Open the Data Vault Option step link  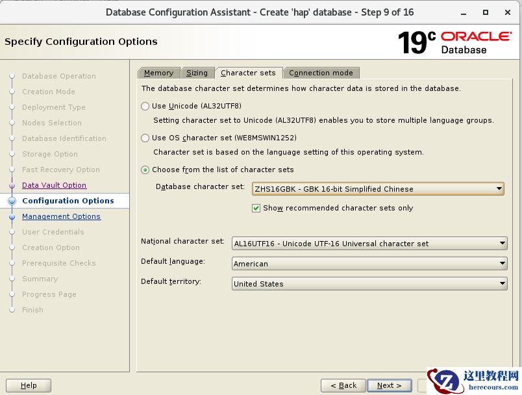coord(55,185)
